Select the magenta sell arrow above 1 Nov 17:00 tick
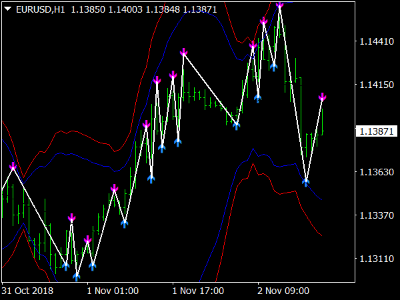Screen dimensions: 400x300 pyautogui.click(x=173, y=75)
